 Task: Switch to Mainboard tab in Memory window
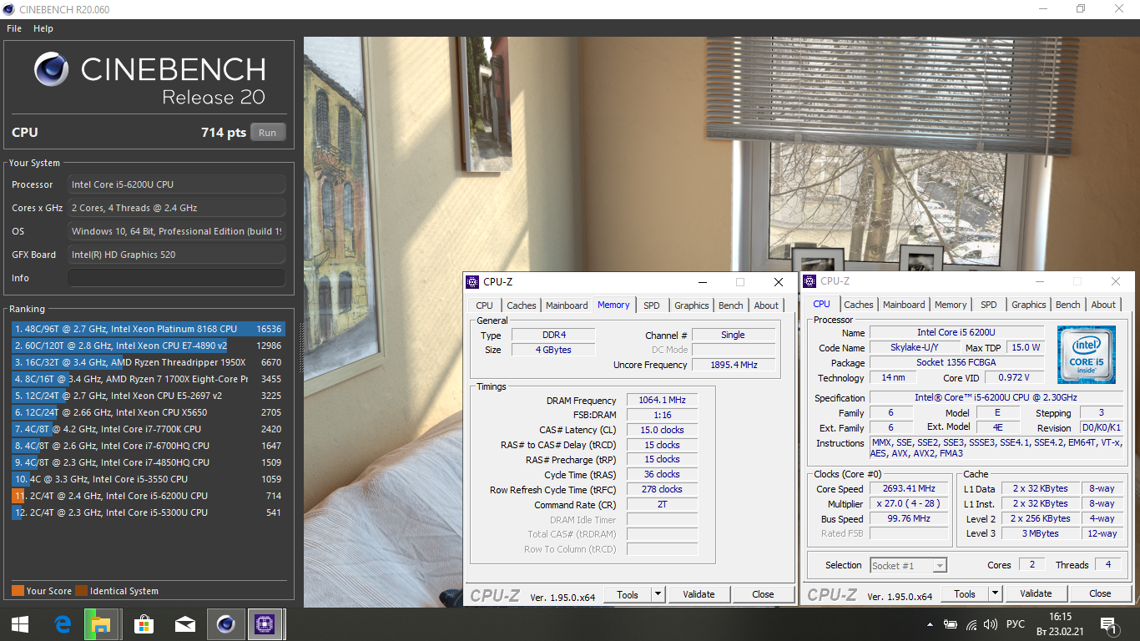(567, 305)
